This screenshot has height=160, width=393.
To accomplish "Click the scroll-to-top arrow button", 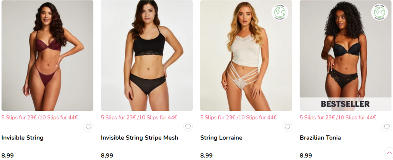I will point(389,153).
